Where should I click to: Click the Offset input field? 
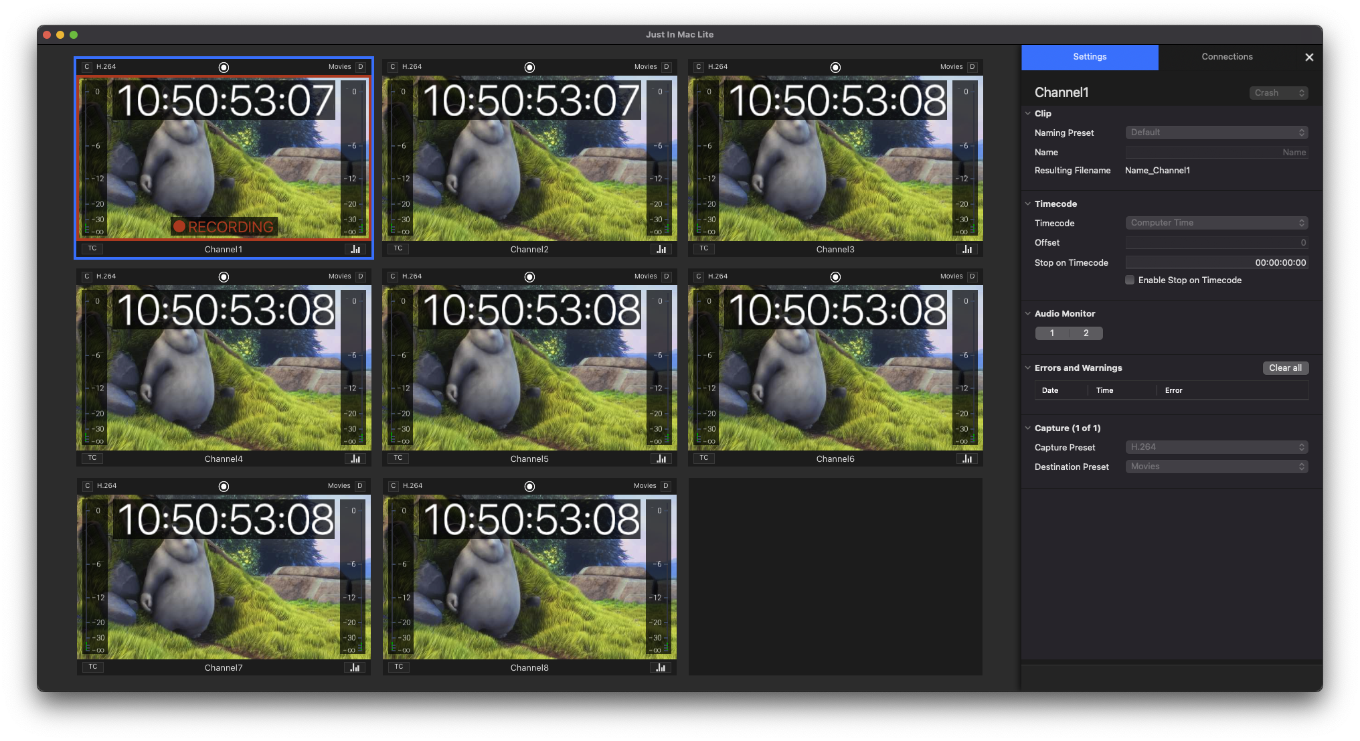(1217, 243)
